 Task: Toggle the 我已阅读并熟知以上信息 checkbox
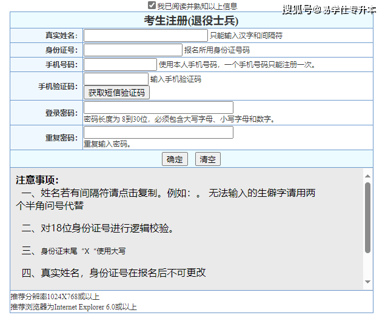tap(152, 5)
